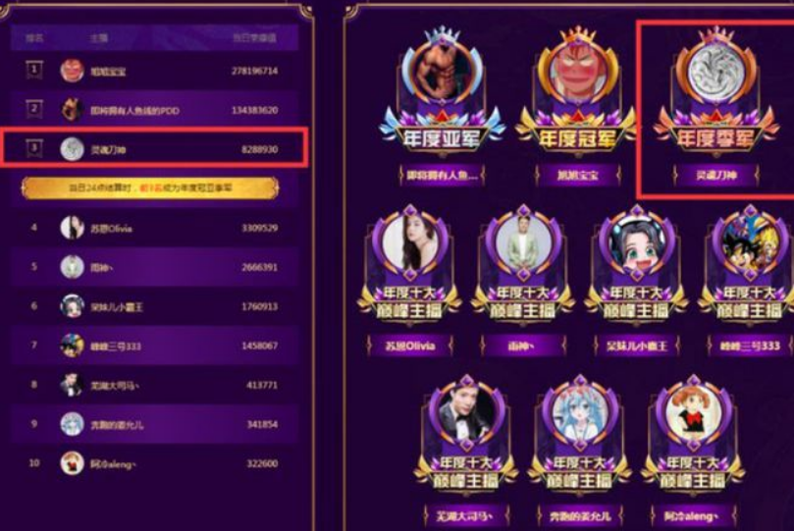The height and width of the screenshot is (531, 794).
Task: Open 苏恩Olivia's avatar in ranking row 4
Action: 72,228
